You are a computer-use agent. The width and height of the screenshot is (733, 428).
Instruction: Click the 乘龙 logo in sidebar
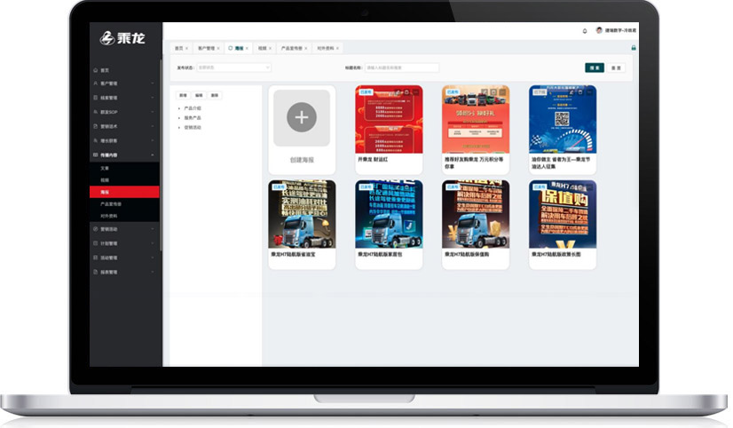pos(124,37)
